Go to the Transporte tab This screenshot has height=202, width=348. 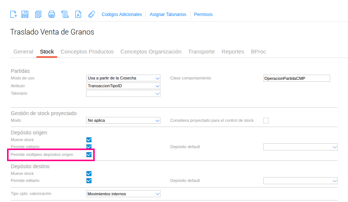point(201,52)
